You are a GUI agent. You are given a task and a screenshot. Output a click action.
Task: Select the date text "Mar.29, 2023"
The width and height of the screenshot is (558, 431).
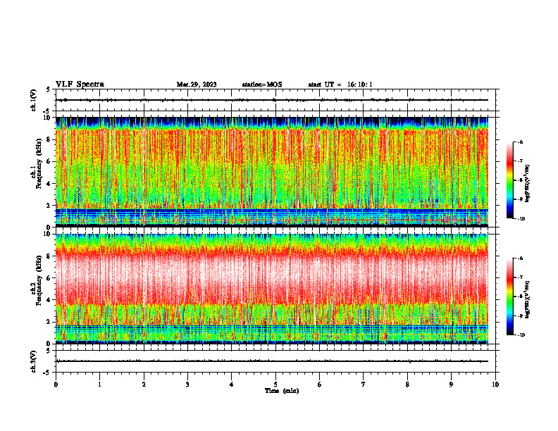(197, 85)
